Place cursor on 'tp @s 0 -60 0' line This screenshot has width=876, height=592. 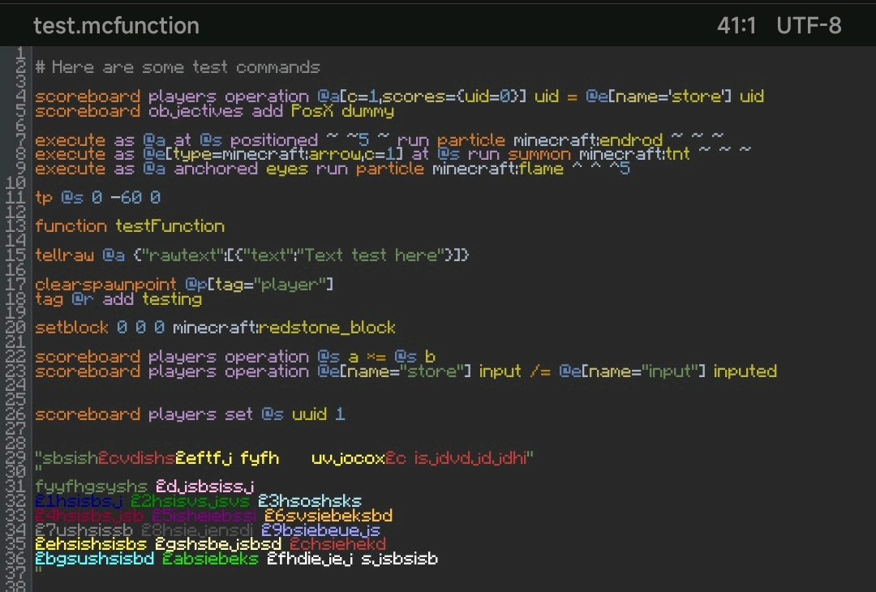pyautogui.click(x=97, y=197)
